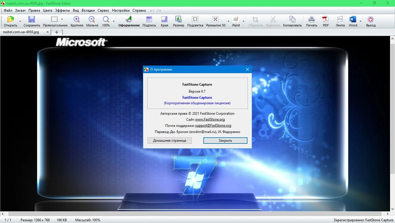
Task: Open the Правка menu
Action: point(34,11)
